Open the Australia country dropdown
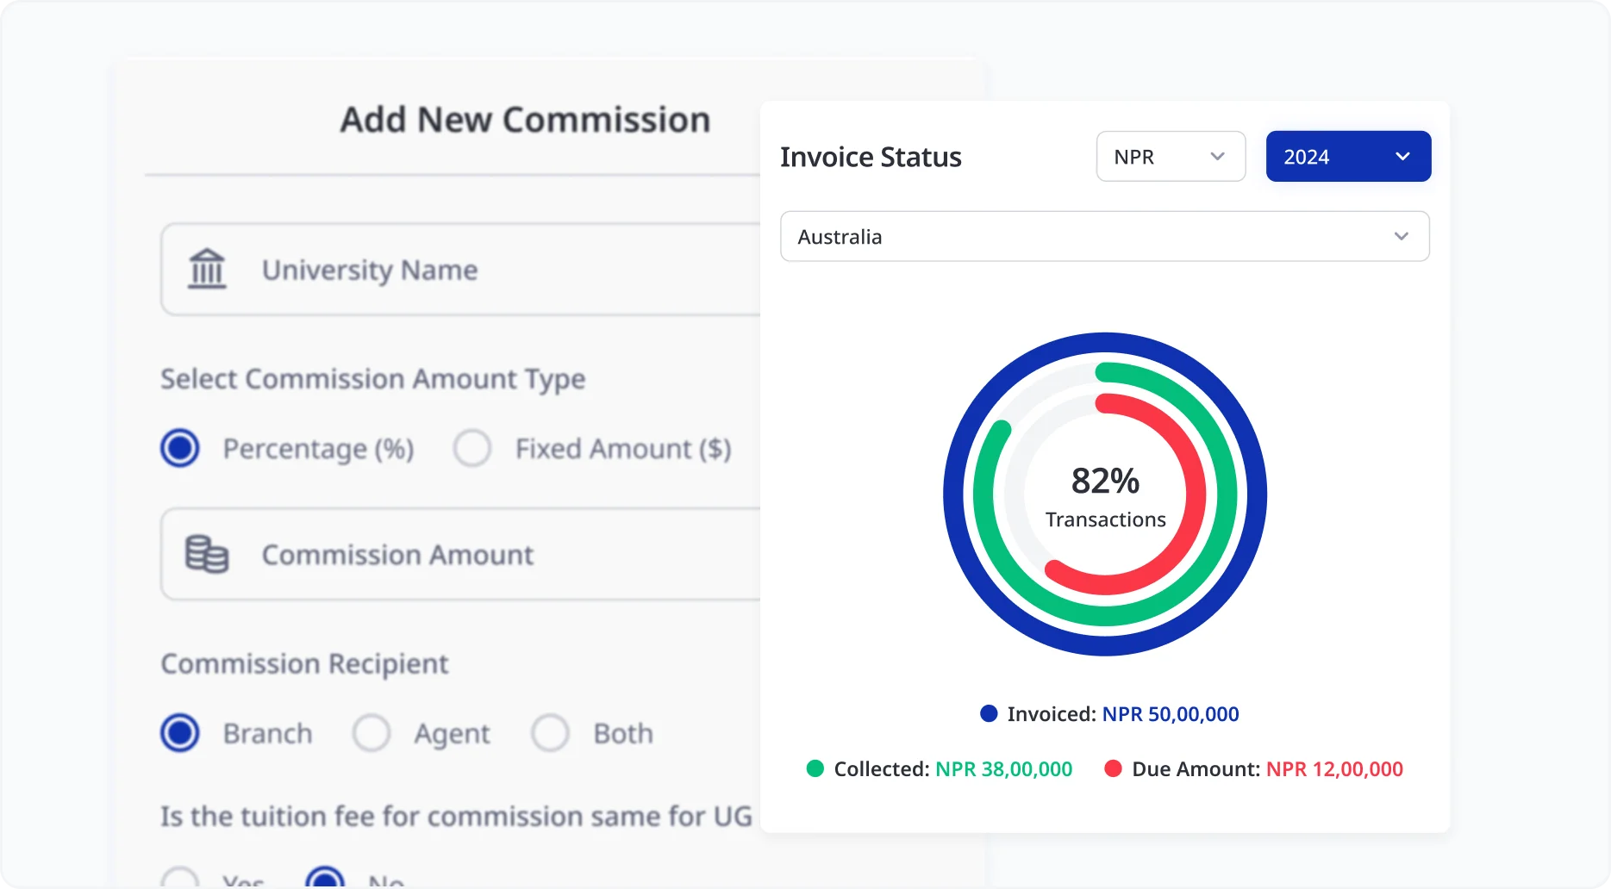 (x=1104, y=236)
